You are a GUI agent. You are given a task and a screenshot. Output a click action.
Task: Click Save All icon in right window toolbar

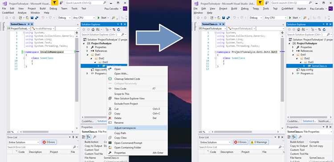tap(228, 18)
